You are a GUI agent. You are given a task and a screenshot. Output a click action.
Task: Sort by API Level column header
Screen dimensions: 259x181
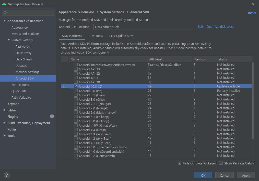click(x=170, y=59)
